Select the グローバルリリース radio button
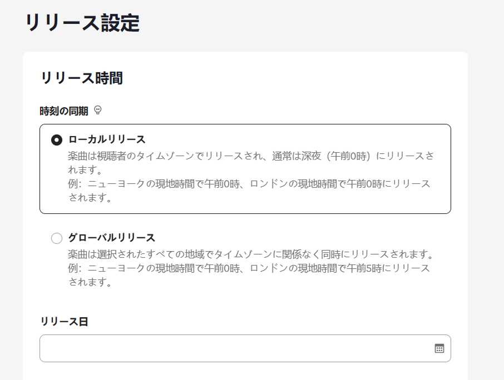Viewport: 504px width, 380px height. (57, 238)
